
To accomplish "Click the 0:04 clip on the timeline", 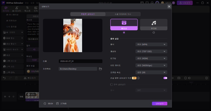I will tap(32, 96).
